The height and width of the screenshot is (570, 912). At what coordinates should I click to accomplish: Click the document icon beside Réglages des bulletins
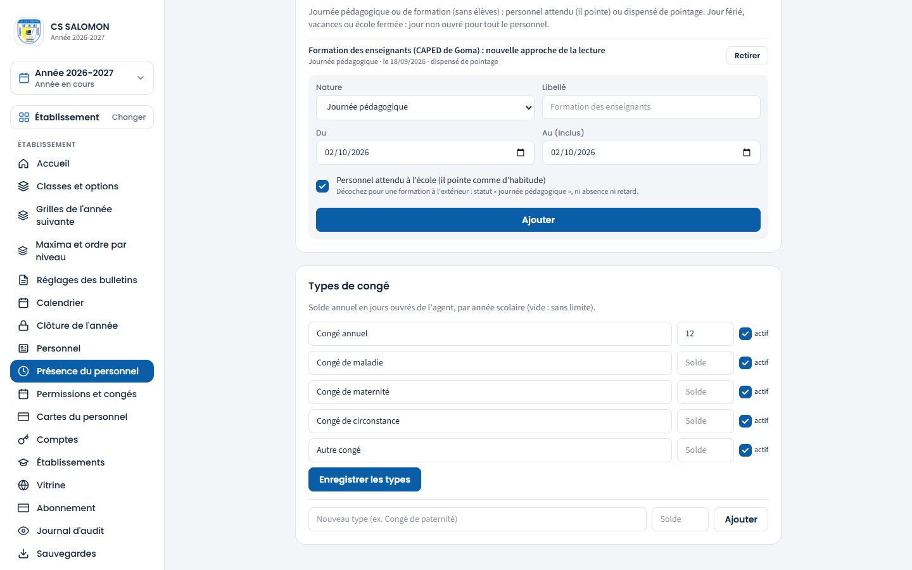tap(23, 280)
